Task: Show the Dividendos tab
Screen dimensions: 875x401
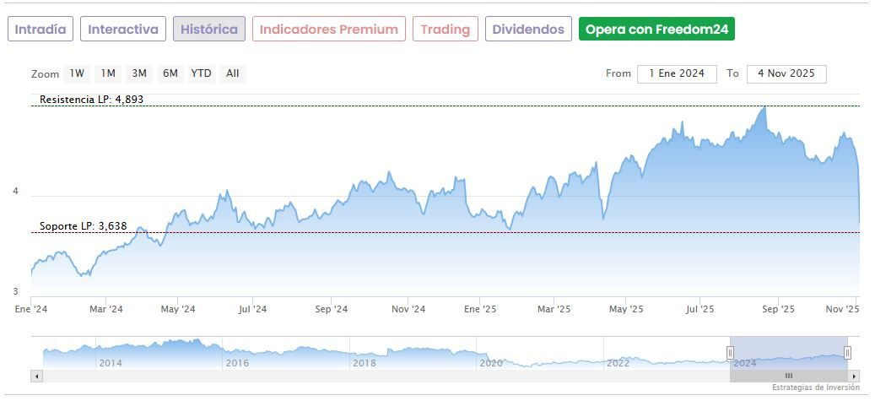Action: (528, 30)
